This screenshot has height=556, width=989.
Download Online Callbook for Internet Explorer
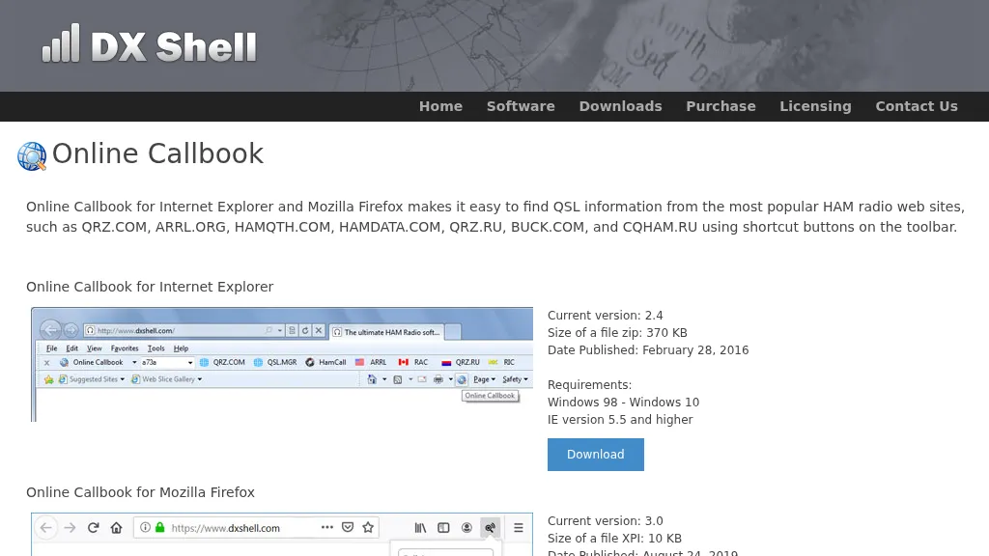coord(595,455)
